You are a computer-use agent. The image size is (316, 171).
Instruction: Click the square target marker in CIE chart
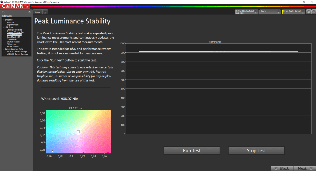click(78, 132)
